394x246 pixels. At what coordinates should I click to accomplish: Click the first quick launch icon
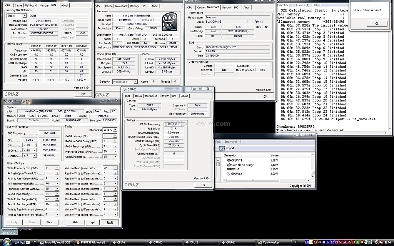click(17, 243)
